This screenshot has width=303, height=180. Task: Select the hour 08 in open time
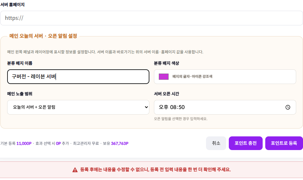[x=173, y=107]
